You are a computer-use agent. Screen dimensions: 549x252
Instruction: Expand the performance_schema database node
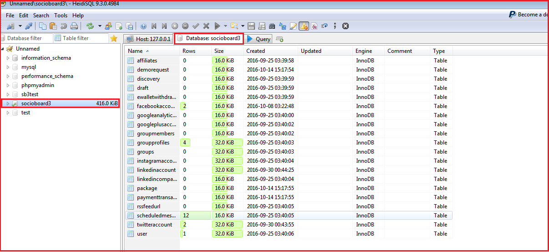pyautogui.click(x=8, y=76)
